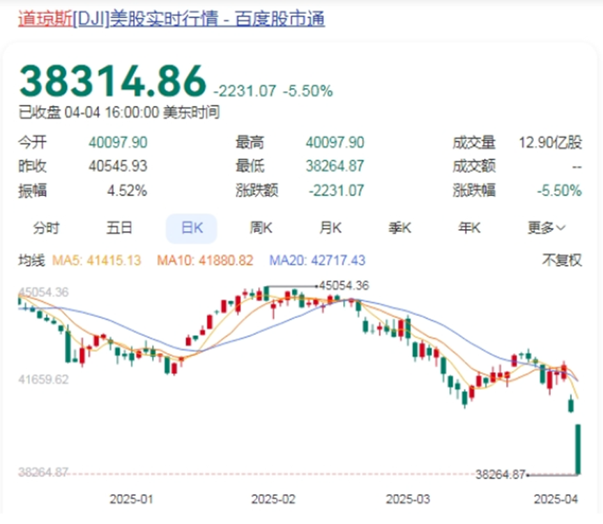Image resolution: width=603 pixels, height=524 pixels.
Task: Click the MA20: 42717.43 indicator
Action: [317, 261]
